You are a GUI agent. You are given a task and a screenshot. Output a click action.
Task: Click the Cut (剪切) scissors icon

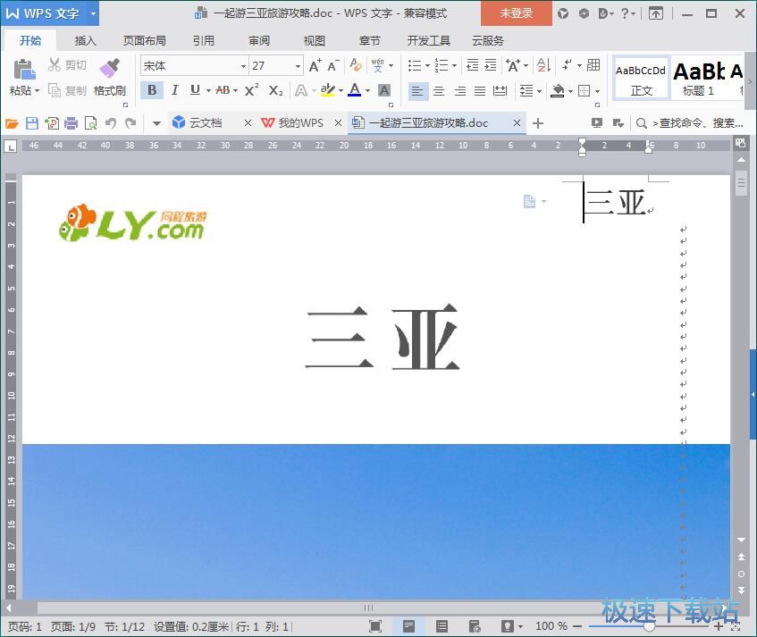click(x=54, y=64)
